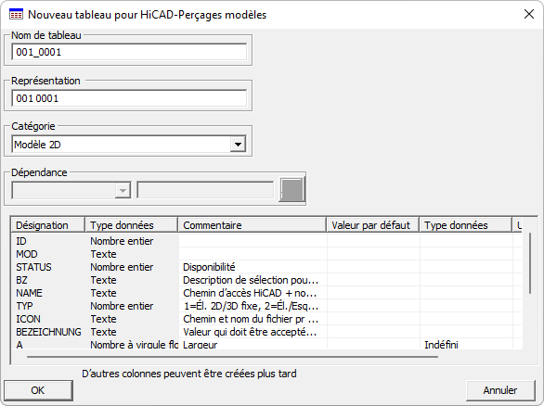This screenshot has width=544, height=406.
Task: Cancel with the Annuler button
Action: (500, 390)
